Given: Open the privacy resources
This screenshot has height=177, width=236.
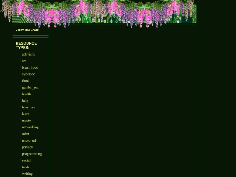Looking at the screenshot, I should 28,147.
